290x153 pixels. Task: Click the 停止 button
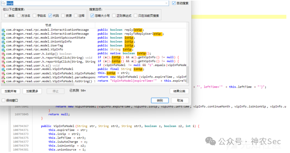pyautogui.click(x=55, y=91)
